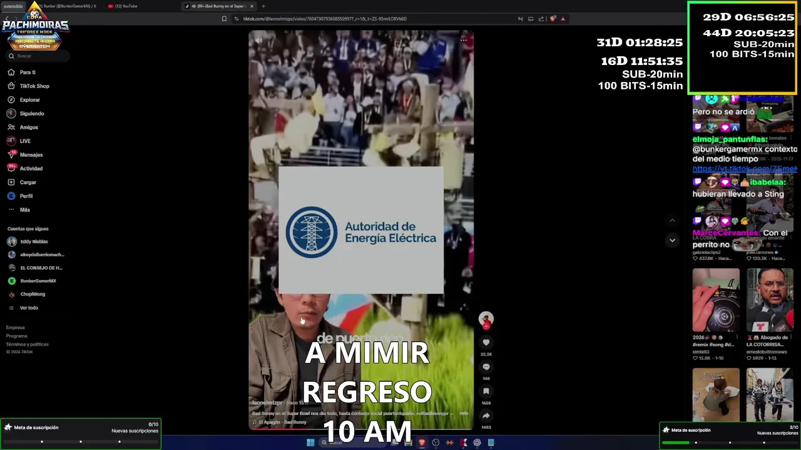The image size is (801, 450).
Task: Follow the creator via avatar plus button
Action: pyautogui.click(x=486, y=326)
